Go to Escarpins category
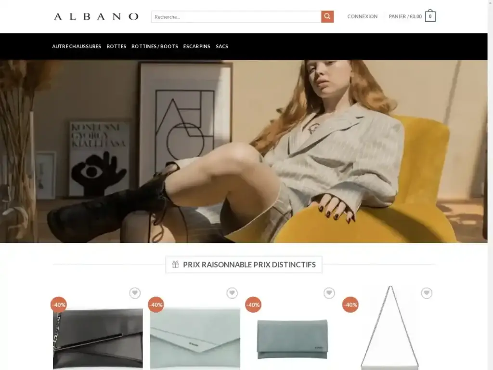 pyautogui.click(x=197, y=46)
